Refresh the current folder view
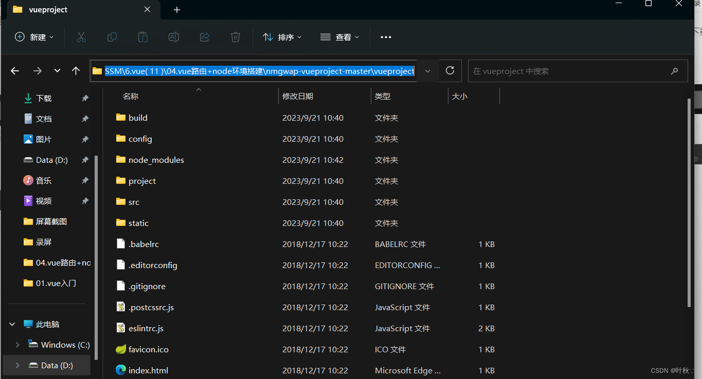Viewport: 702px width, 379px height. coord(450,71)
